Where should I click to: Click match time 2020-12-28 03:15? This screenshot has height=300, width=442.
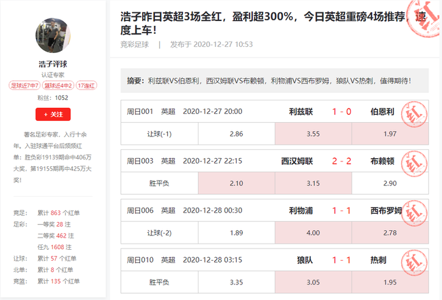point(213,260)
